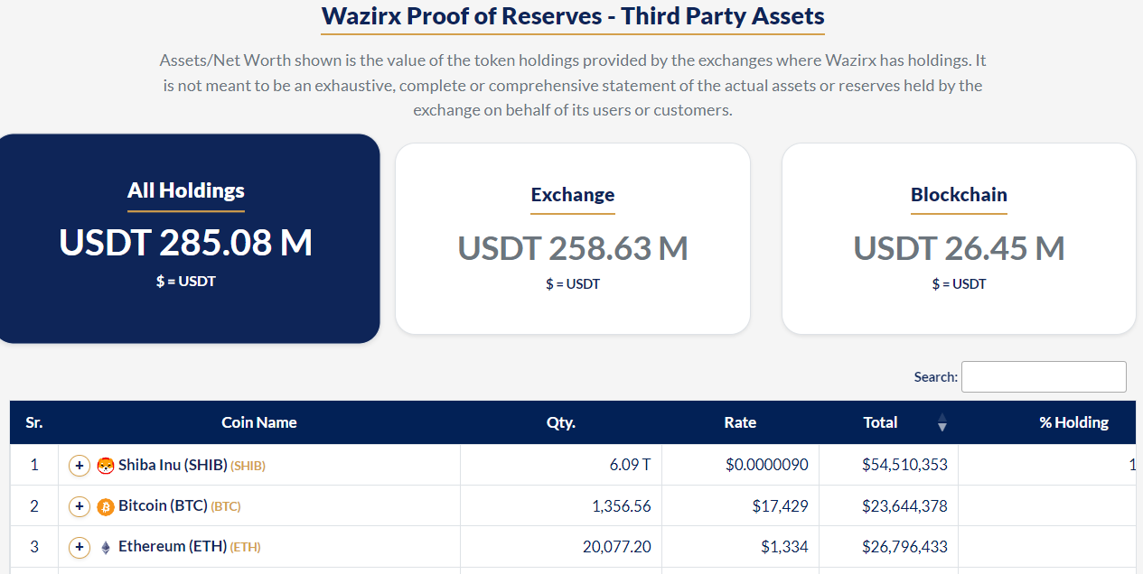Select the All Holdings card
1143x574 pixels.
point(186,237)
